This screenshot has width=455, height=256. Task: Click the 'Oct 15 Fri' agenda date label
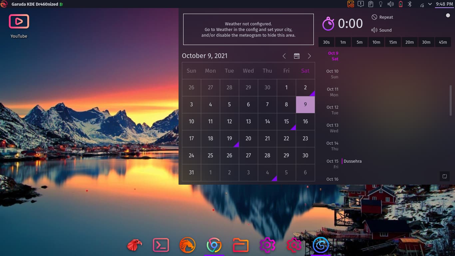(332, 164)
